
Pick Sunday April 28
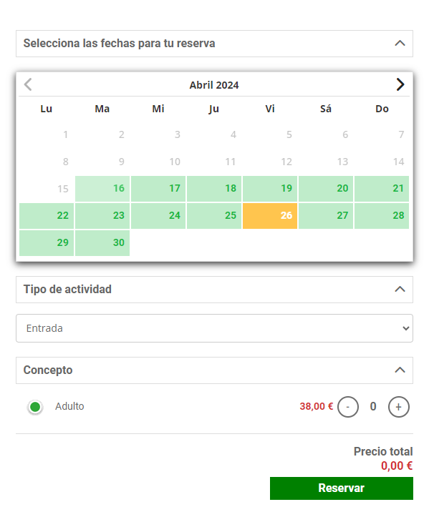(x=382, y=216)
